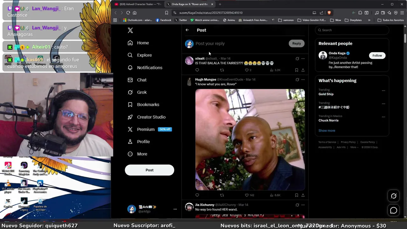The height and width of the screenshot is (229, 407).
Task: Follow Onda Kaga
Action: point(377,55)
